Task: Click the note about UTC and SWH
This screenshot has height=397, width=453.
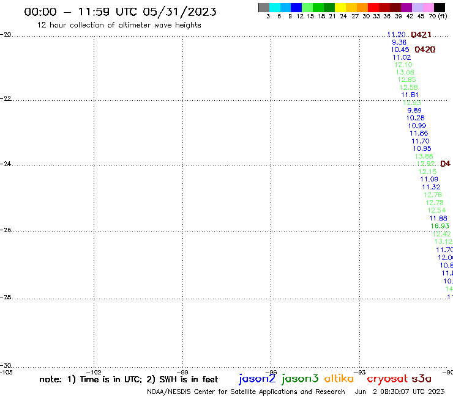Action: pos(129,379)
